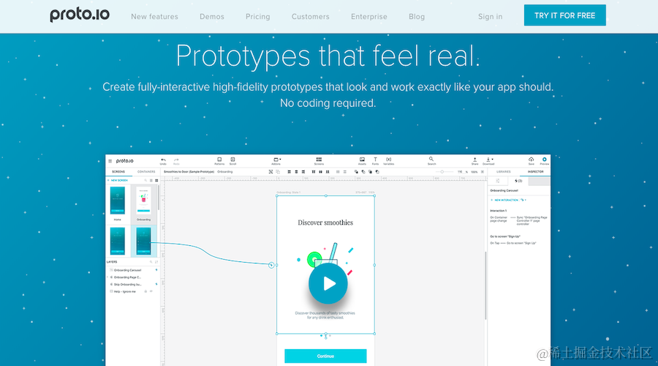658x366 pixels.
Task: Open the position and size tab in the inspector
Action: [x=497, y=181]
